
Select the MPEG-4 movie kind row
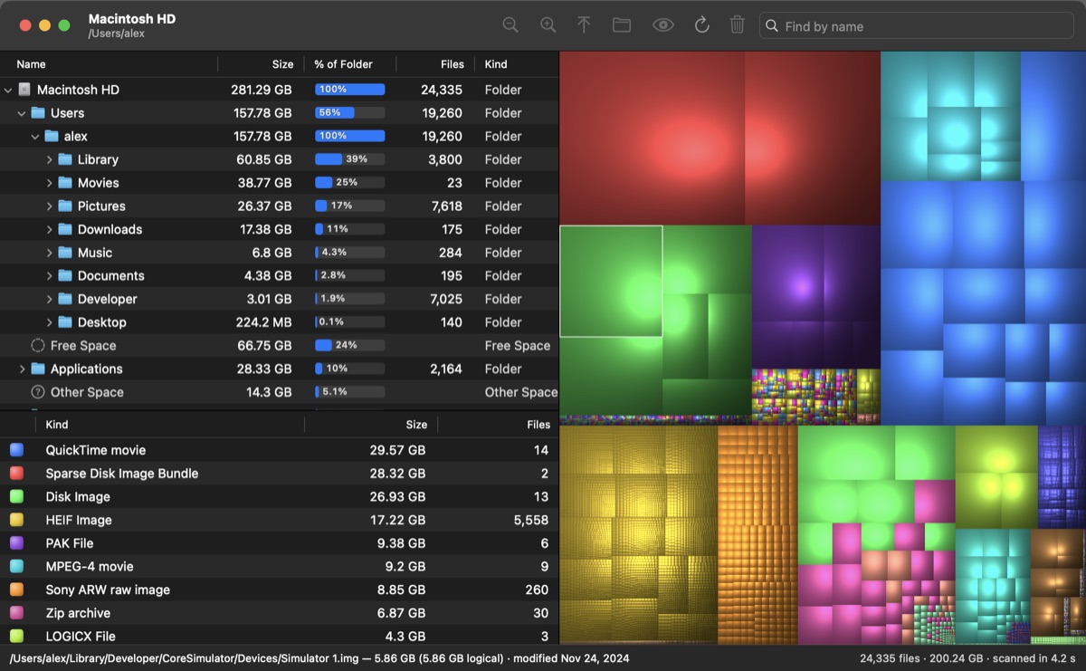tap(280, 567)
